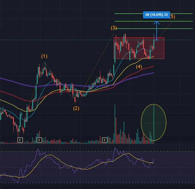This screenshot has width=195, height=189.
Task: Select the middle dashed RSI level line
Action: click(97, 167)
